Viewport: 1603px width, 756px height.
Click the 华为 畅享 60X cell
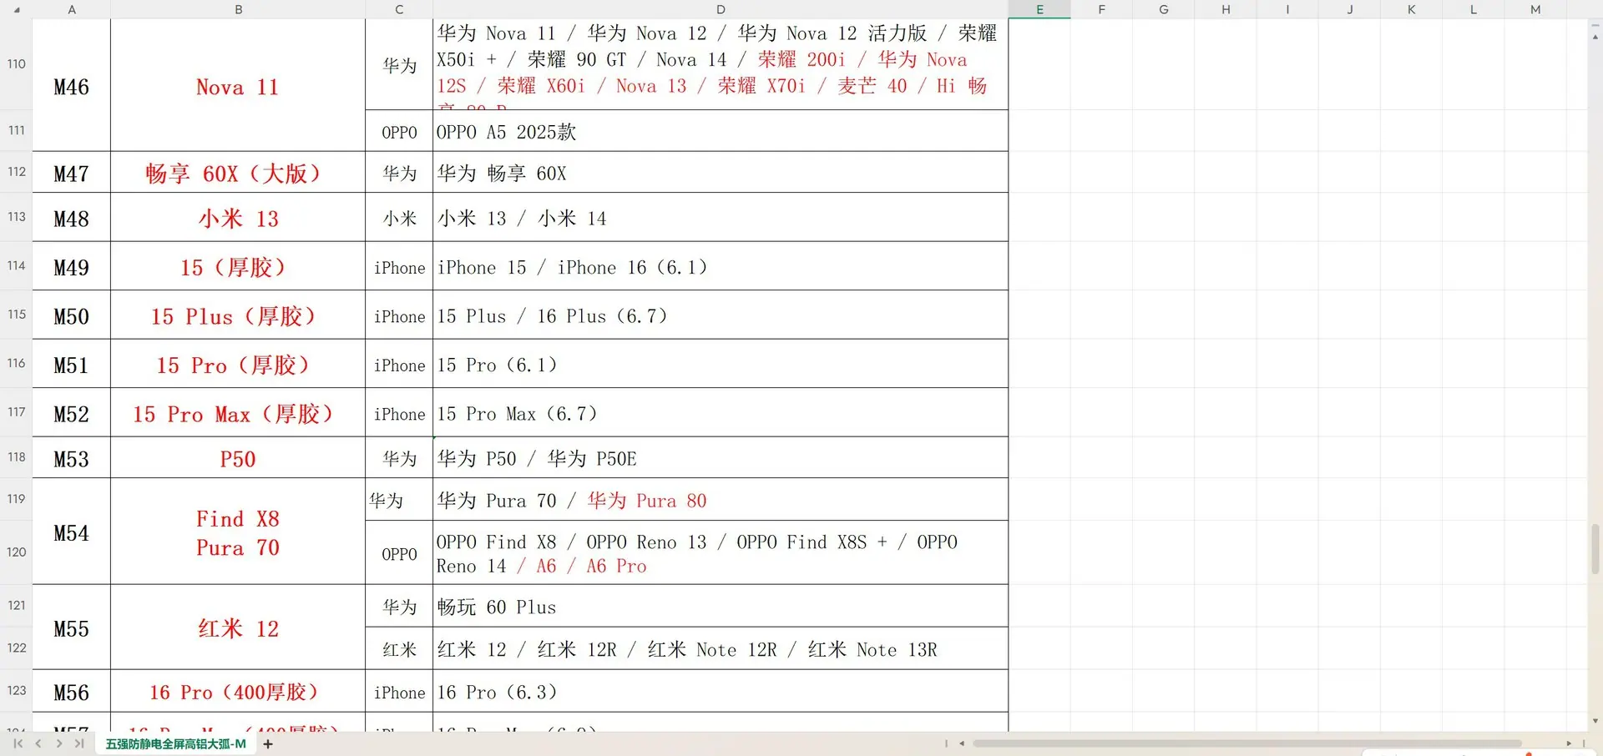(x=721, y=172)
